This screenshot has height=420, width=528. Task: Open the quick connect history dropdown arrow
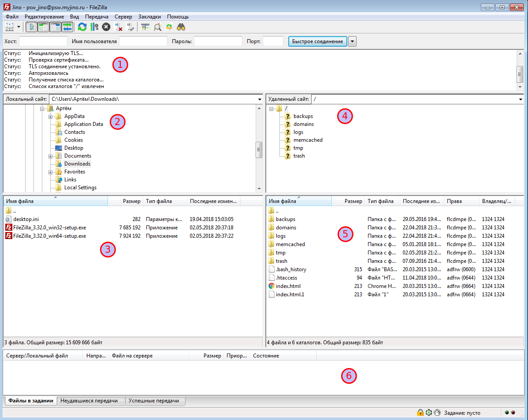tap(352, 41)
